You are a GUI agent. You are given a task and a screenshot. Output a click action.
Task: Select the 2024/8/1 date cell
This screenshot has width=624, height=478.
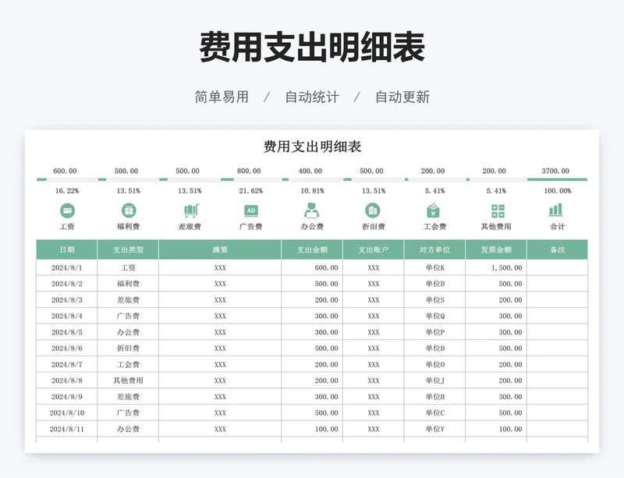(x=67, y=268)
